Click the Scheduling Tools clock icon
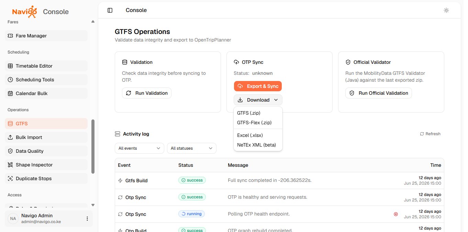 pyautogui.click(x=10, y=80)
